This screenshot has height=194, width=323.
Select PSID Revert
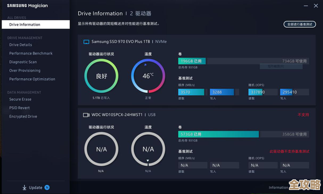19,108
